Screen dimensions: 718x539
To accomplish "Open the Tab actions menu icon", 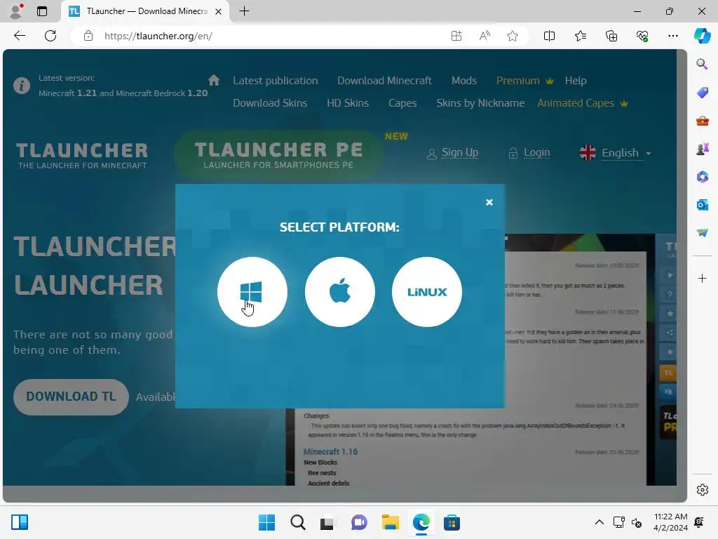I will 41,11.
